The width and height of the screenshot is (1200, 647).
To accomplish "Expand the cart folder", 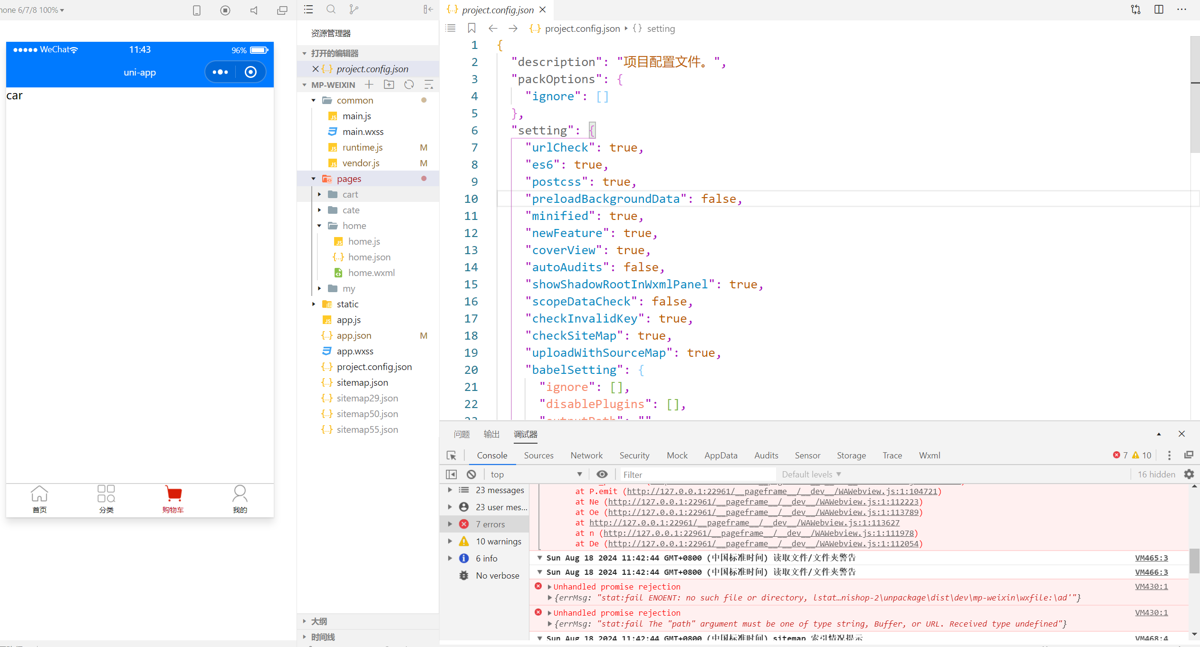I will [350, 194].
